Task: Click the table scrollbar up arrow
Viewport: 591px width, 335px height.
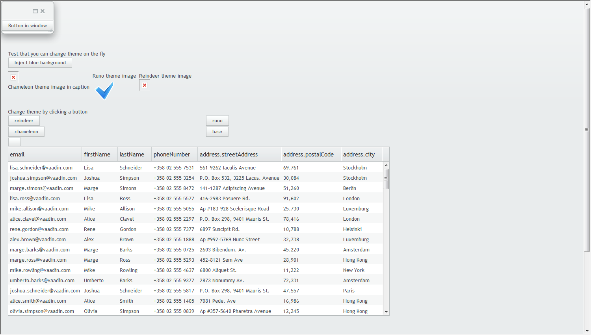Action: pos(386,165)
